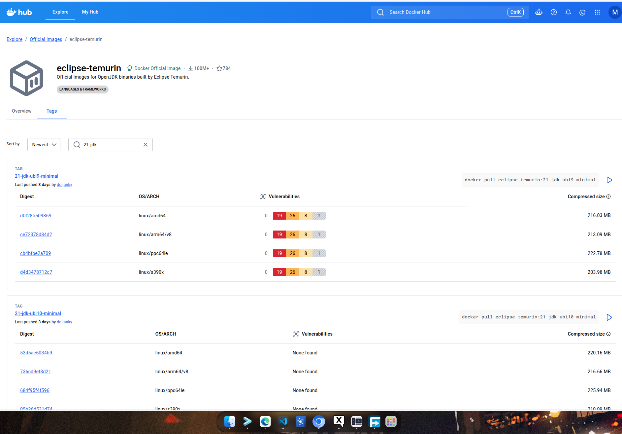Copy the docker pull 21-jdk-ubi9-minimal command box
This screenshot has width=622, height=434.
pyautogui.click(x=530, y=180)
